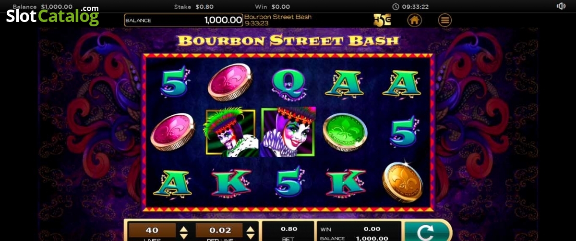Click the Bourbon Street Bash title banner
Image resolution: width=576 pixels, height=241 pixels.
click(288, 40)
